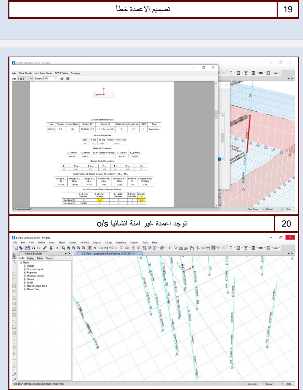Open the Analyze menu
303x390 pixels.
[x=84, y=243]
